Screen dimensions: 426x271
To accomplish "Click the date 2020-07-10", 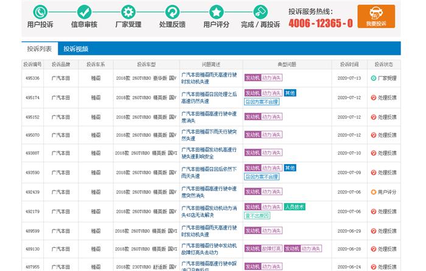I will [349, 153].
